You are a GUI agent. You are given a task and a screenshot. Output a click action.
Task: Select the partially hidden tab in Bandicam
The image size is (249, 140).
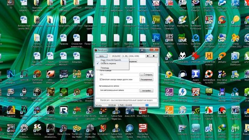[133, 61]
